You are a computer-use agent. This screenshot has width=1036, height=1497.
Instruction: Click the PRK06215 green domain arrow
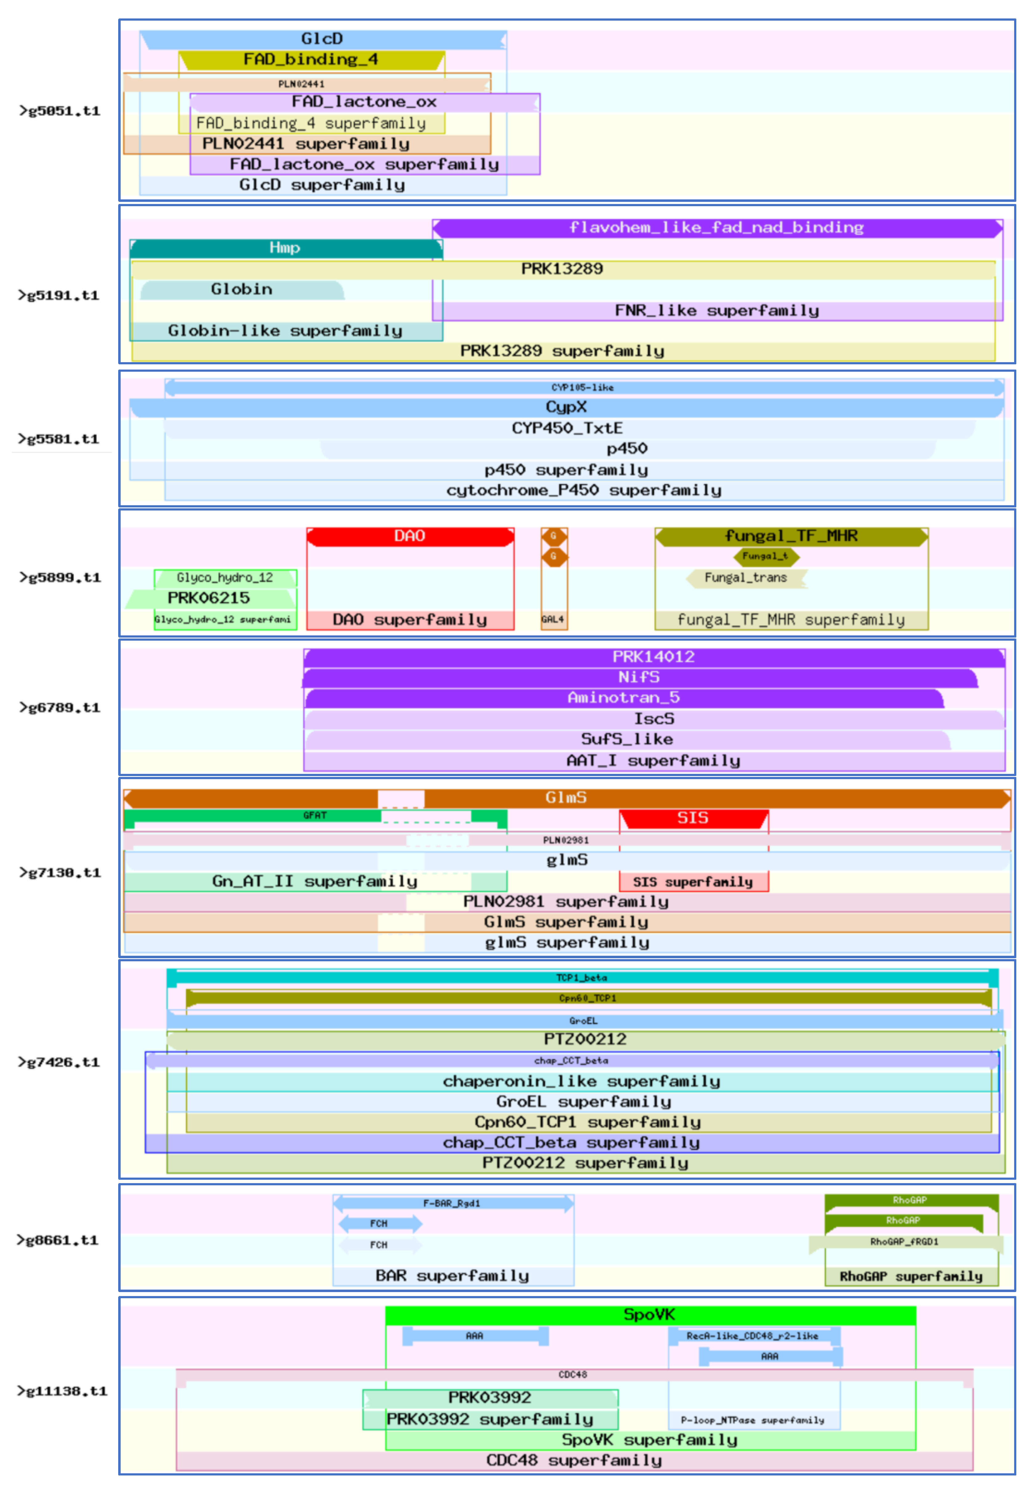coord(209,598)
